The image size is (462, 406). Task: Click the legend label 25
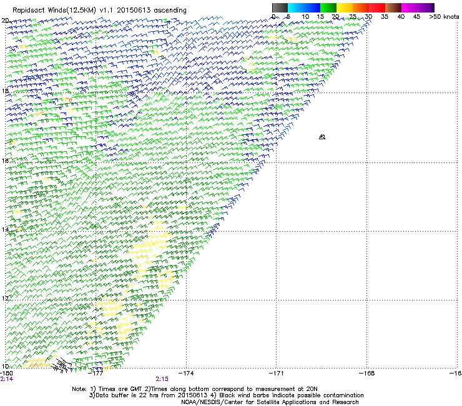point(353,17)
